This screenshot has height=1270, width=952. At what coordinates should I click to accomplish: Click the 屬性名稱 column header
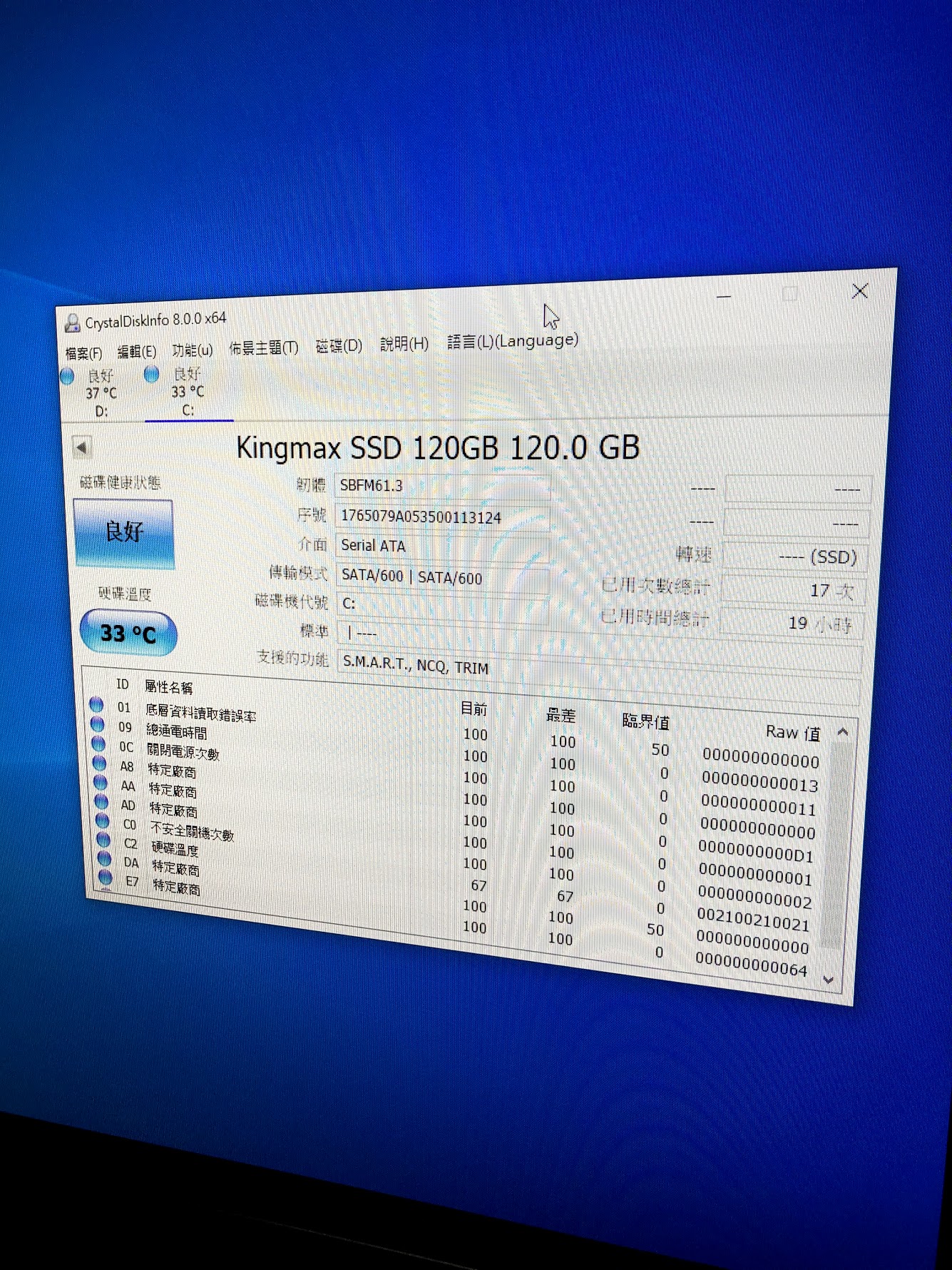pos(168,687)
